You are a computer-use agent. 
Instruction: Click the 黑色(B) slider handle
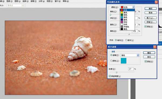pyautogui.click(x=129, y=34)
